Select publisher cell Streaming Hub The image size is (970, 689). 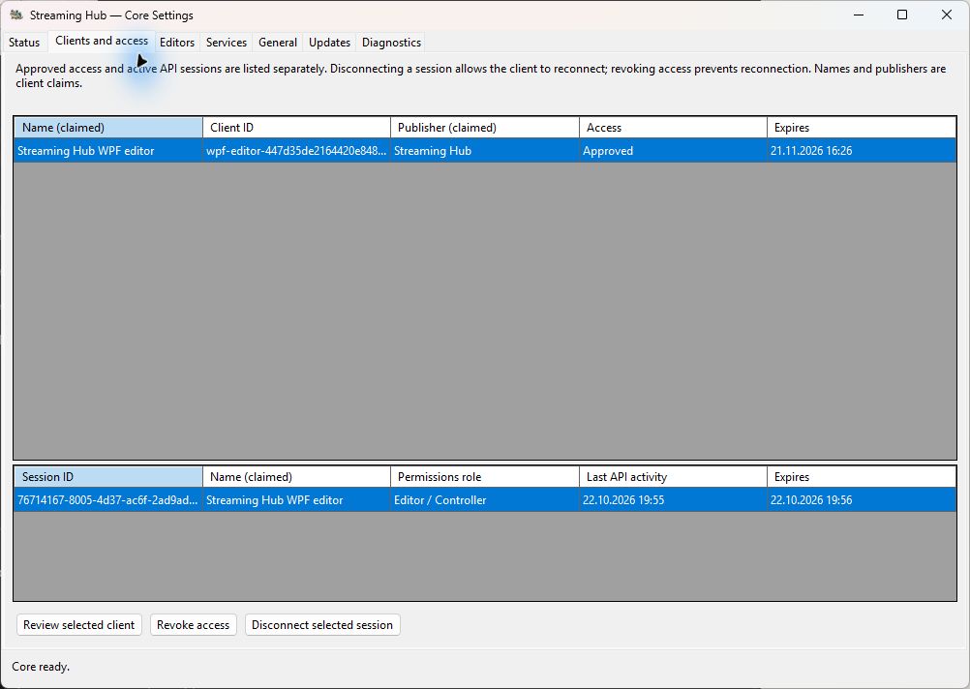point(485,151)
